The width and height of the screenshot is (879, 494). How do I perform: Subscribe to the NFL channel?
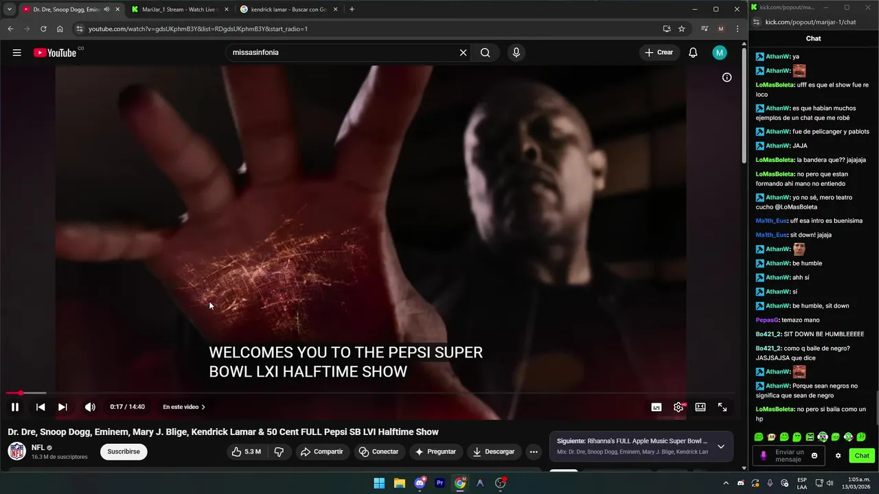[x=124, y=451]
